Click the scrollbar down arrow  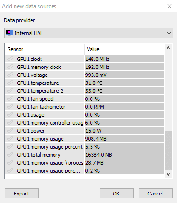click(x=169, y=174)
